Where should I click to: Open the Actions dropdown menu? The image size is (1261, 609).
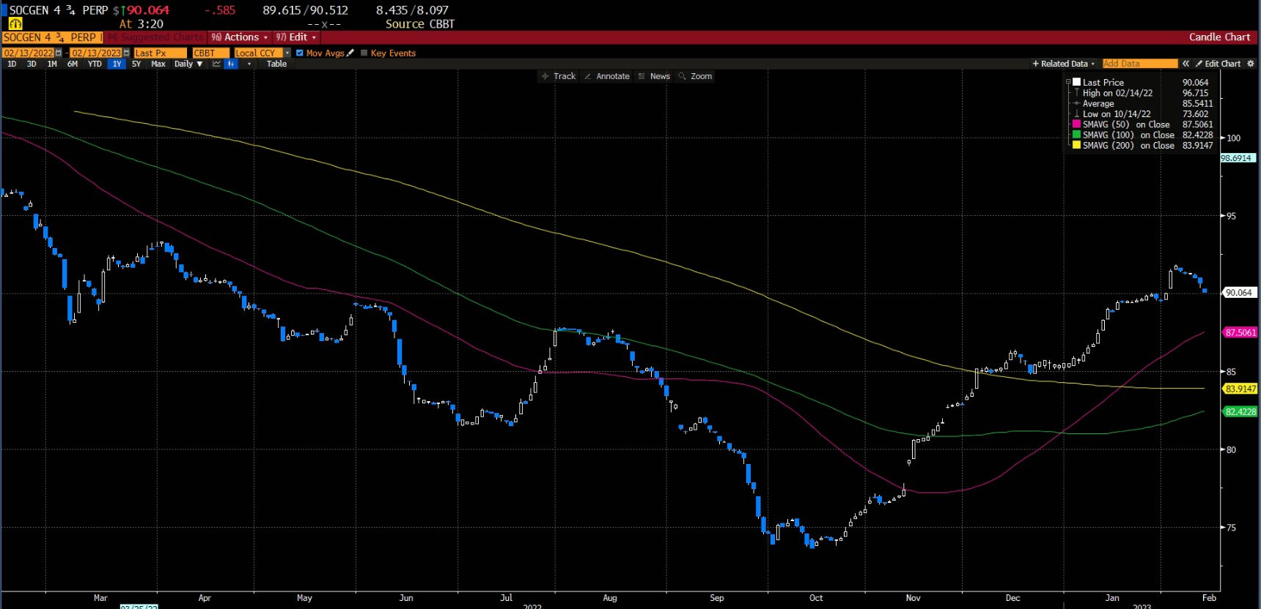[240, 37]
